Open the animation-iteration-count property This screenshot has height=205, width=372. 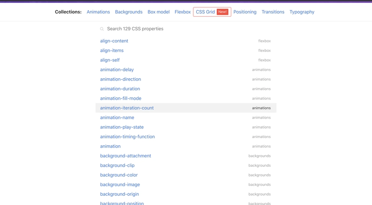(127, 108)
